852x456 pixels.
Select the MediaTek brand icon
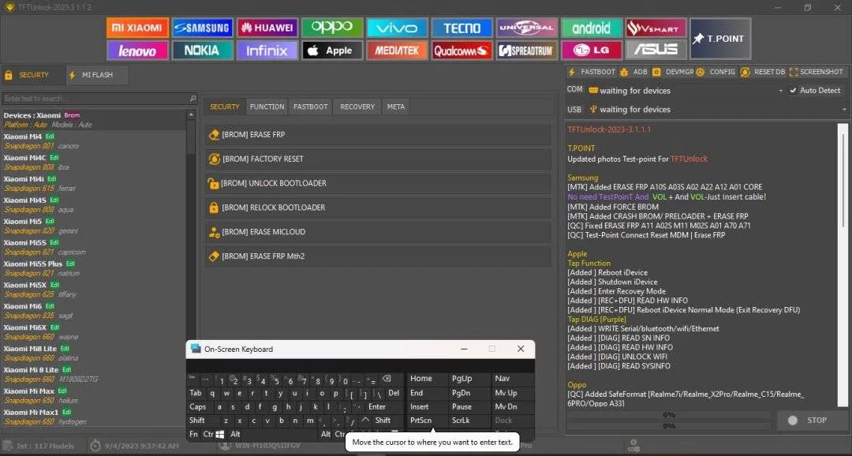[397, 50]
